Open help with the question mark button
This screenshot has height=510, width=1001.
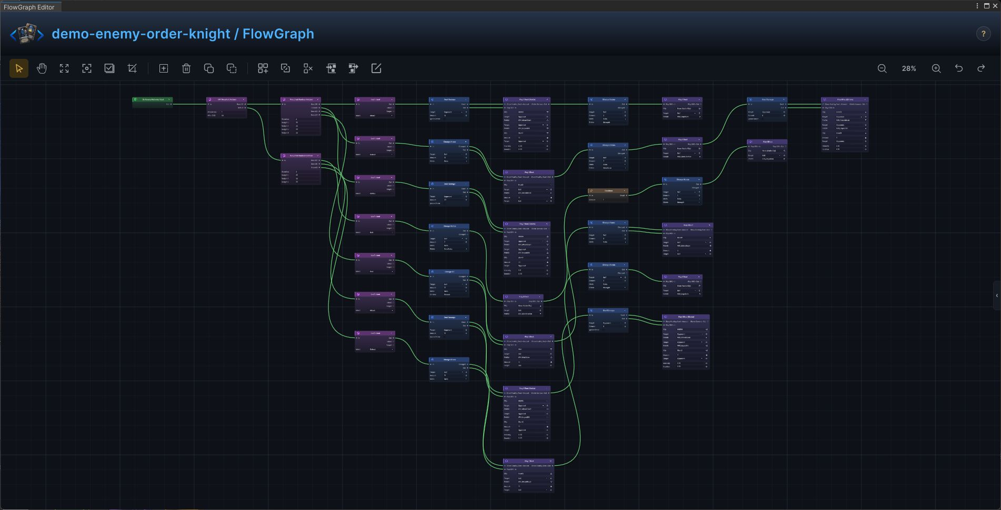click(983, 34)
